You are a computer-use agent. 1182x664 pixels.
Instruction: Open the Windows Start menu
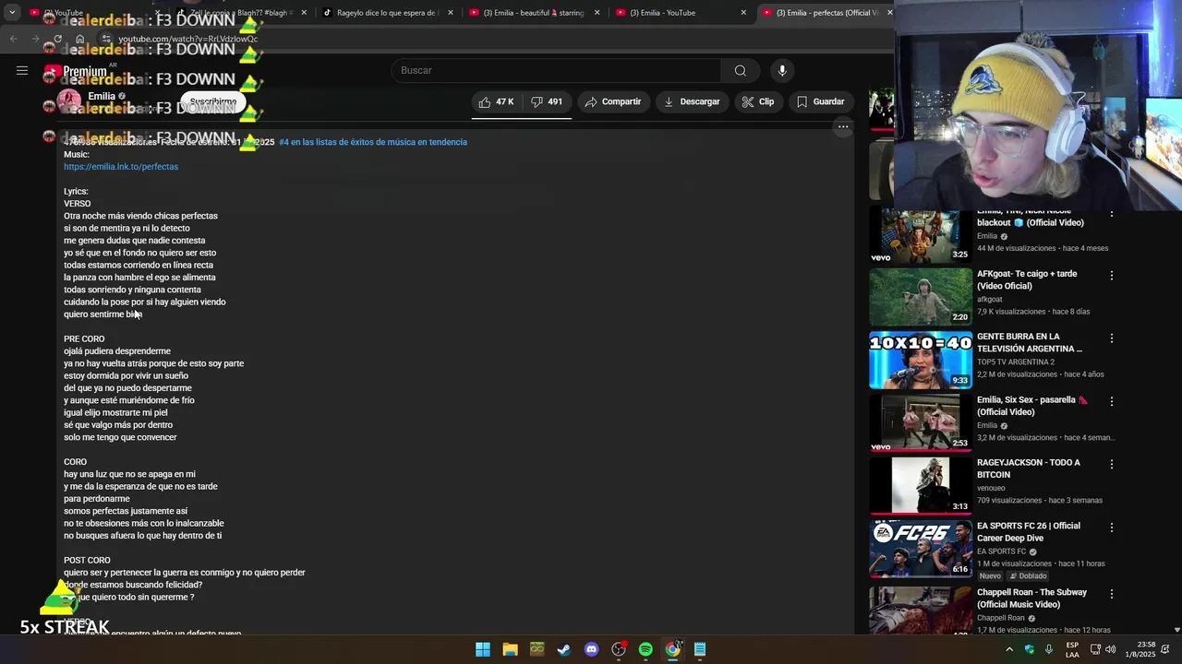click(x=483, y=649)
